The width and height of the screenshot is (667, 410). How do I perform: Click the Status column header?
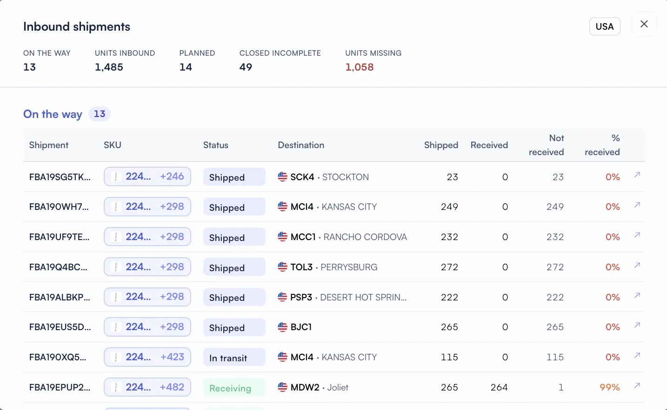tap(216, 145)
